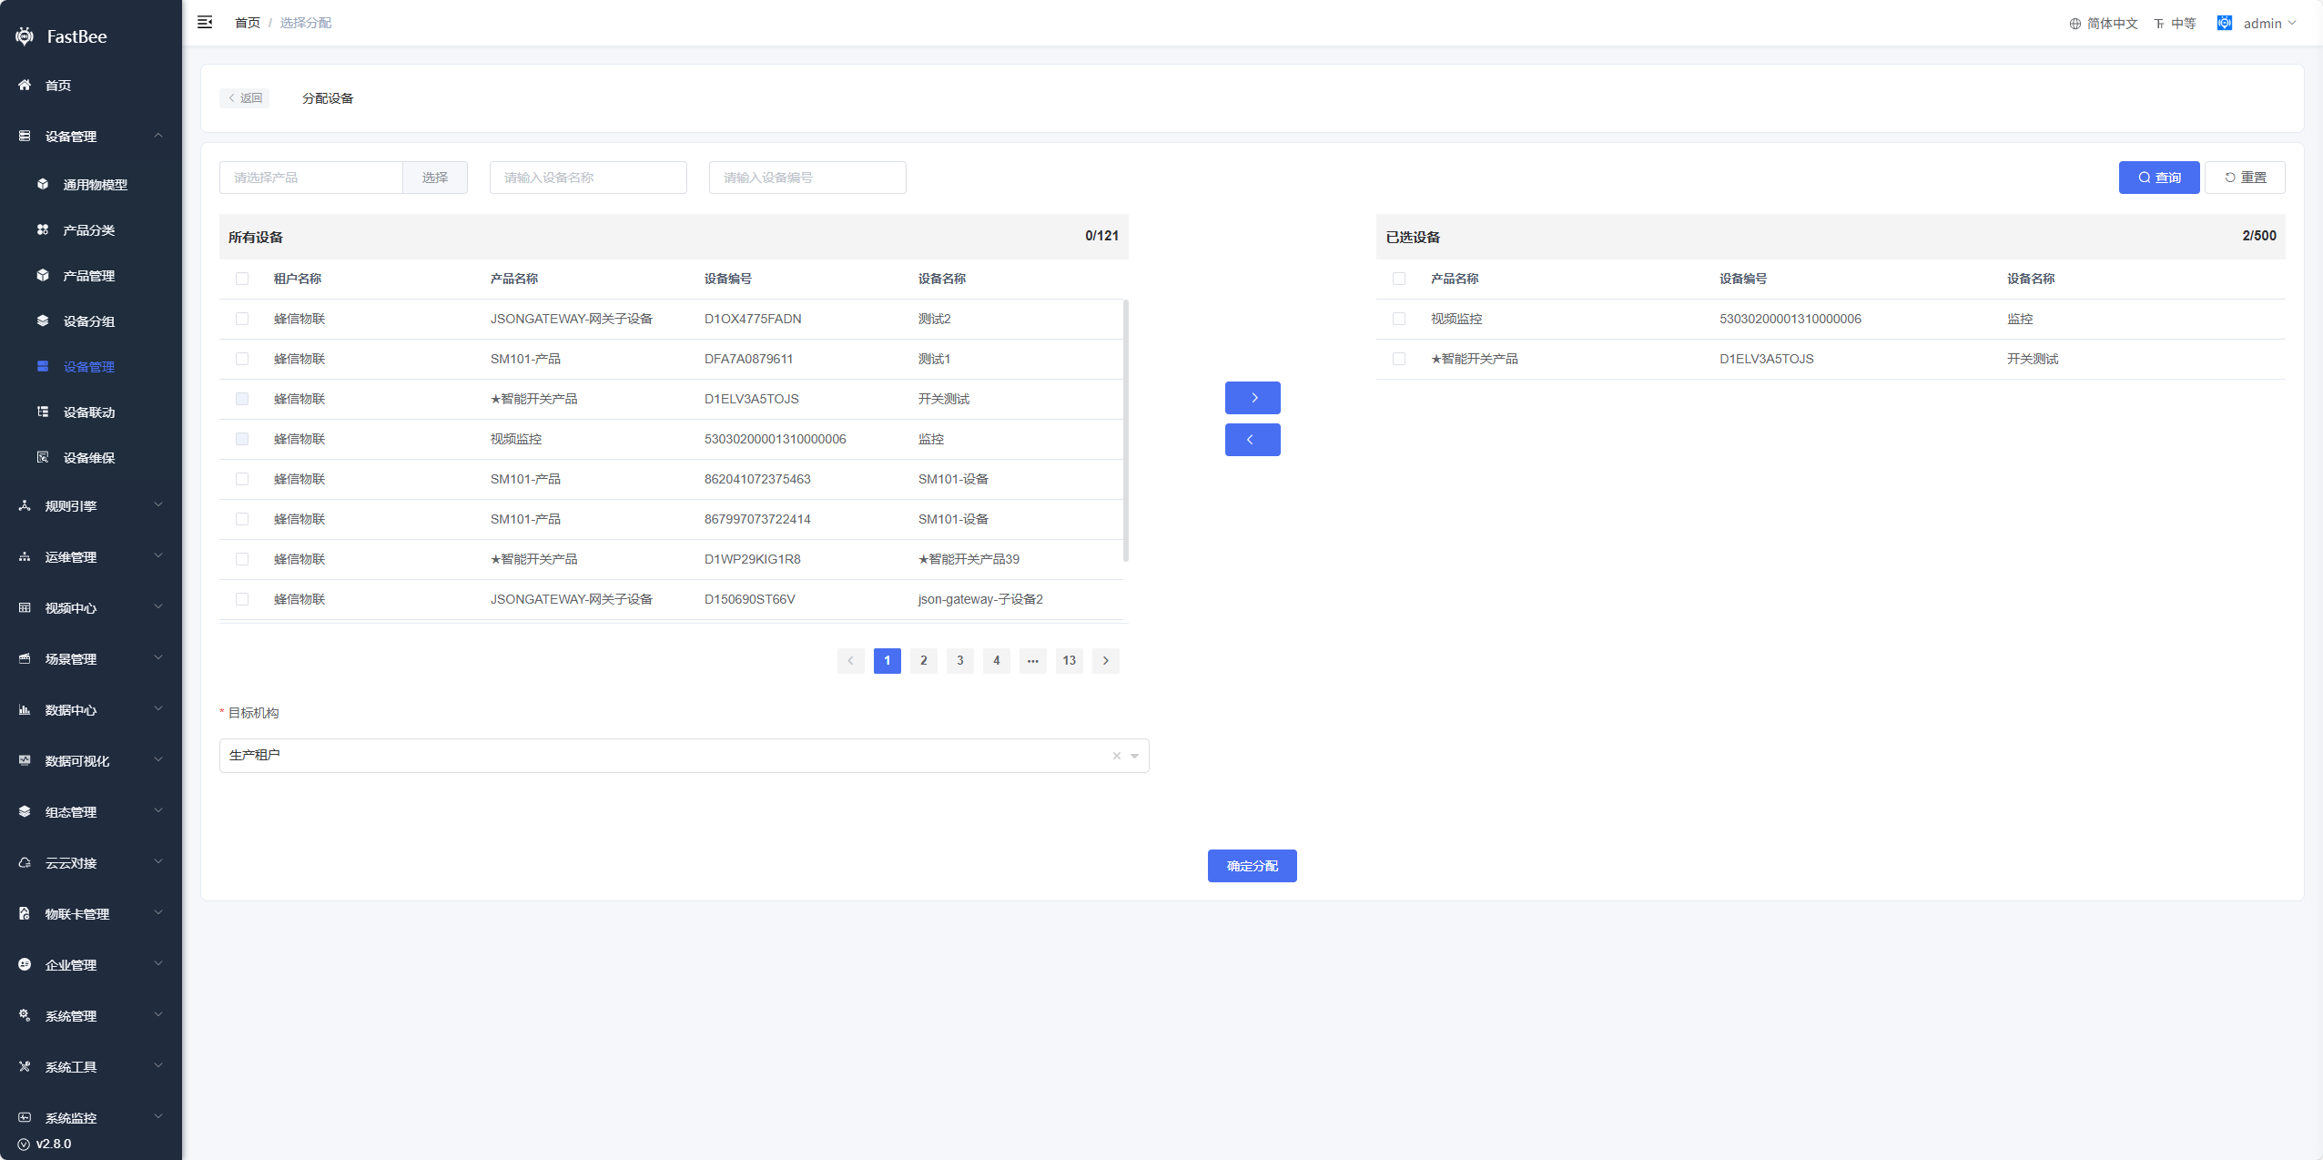
Task: Click the 确定分配 button
Action: point(1252,866)
